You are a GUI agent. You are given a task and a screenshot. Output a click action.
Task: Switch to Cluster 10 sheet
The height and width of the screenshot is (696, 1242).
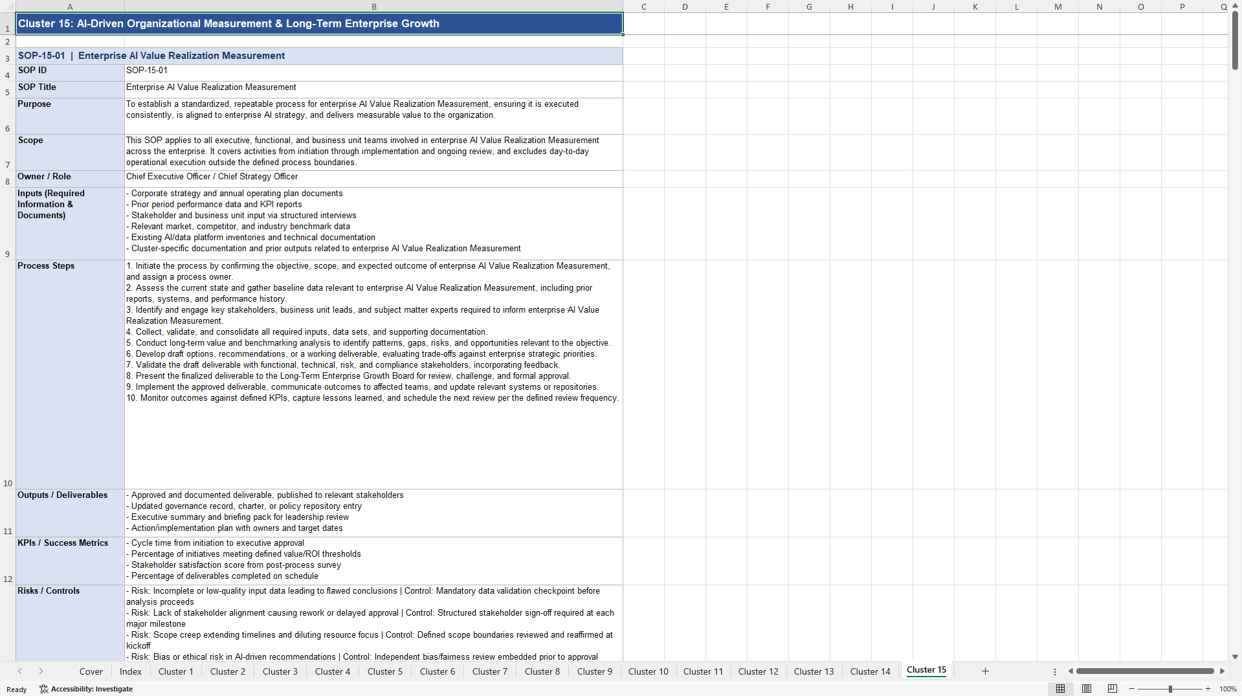tap(649, 671)
